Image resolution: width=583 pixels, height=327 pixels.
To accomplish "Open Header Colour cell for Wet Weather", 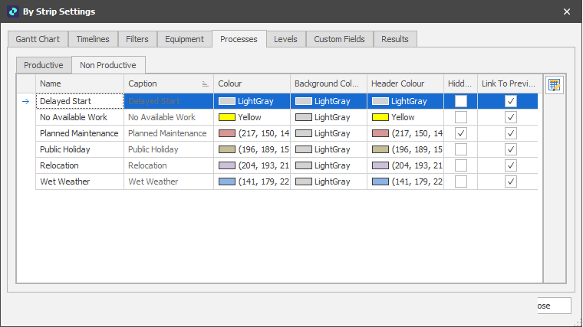I will (405, 181).
